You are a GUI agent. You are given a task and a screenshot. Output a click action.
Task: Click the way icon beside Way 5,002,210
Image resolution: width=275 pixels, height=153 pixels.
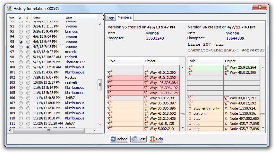coord(146,129)
